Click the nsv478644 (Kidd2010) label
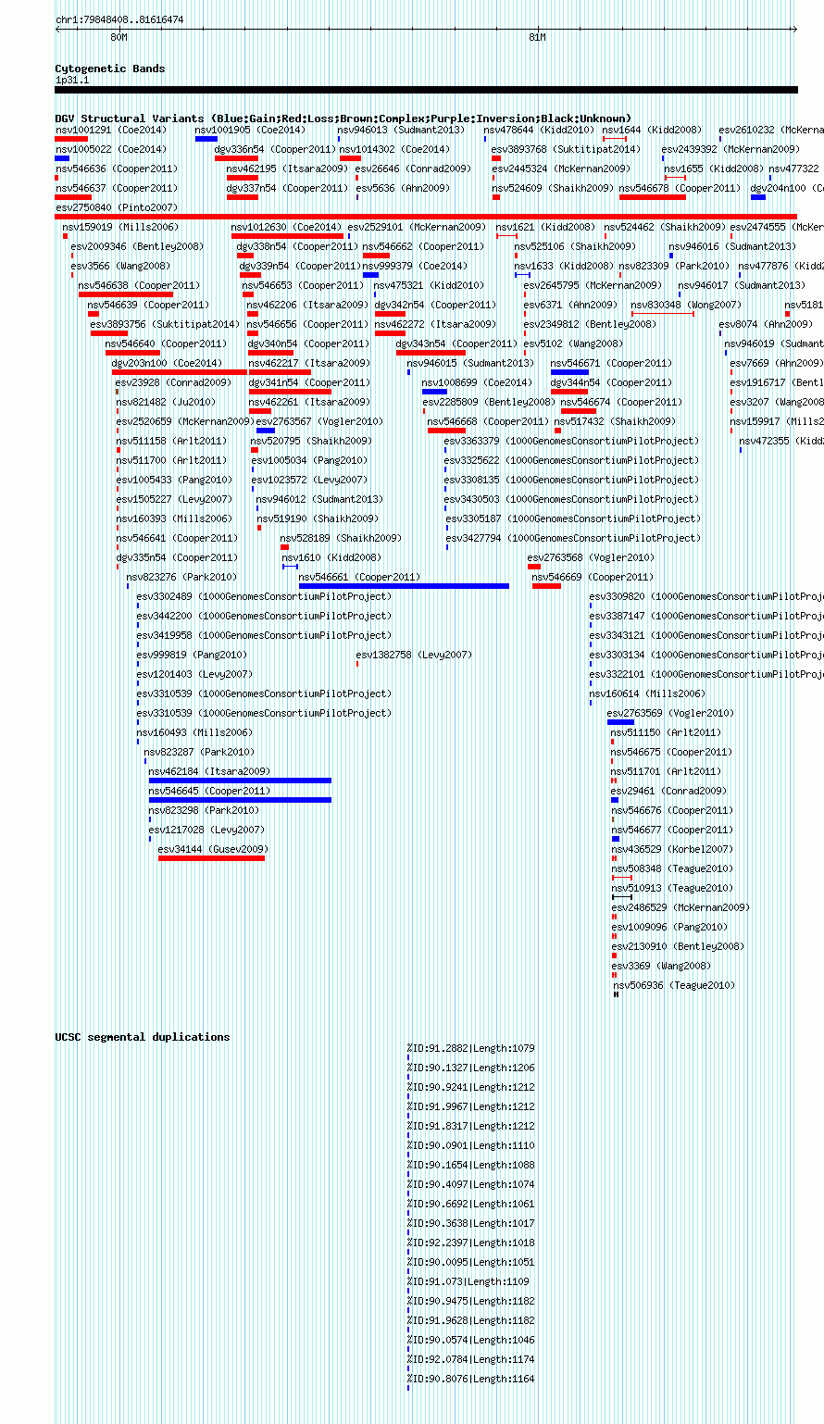The width and height of the screenshot is (824, 1424). (x=539, y=130)
